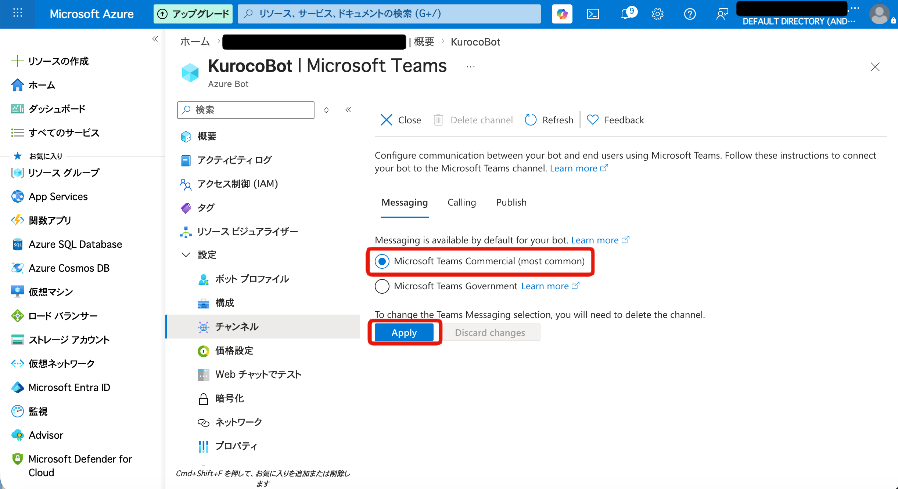Click Discard changes button
The height and width of the screenshot is (489, 898).
click(490, 333)
